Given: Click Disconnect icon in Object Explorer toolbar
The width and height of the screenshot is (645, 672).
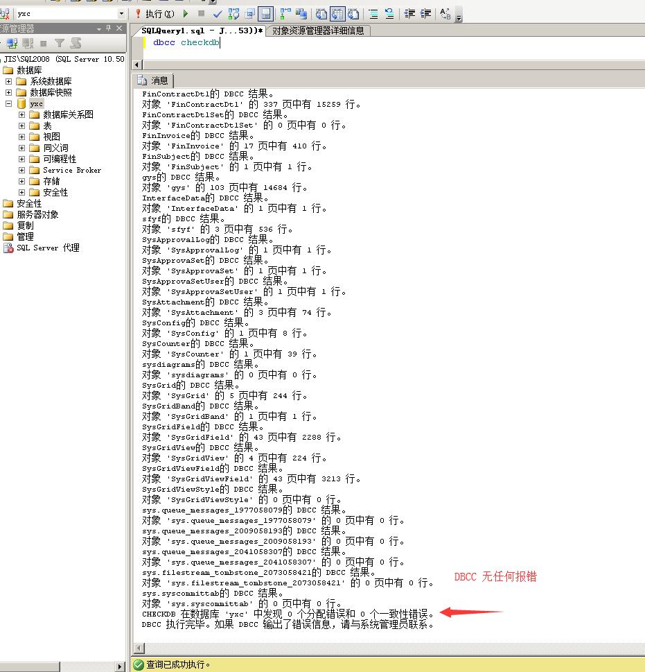Looking at the screenshot, I should (x=28, y=43).
